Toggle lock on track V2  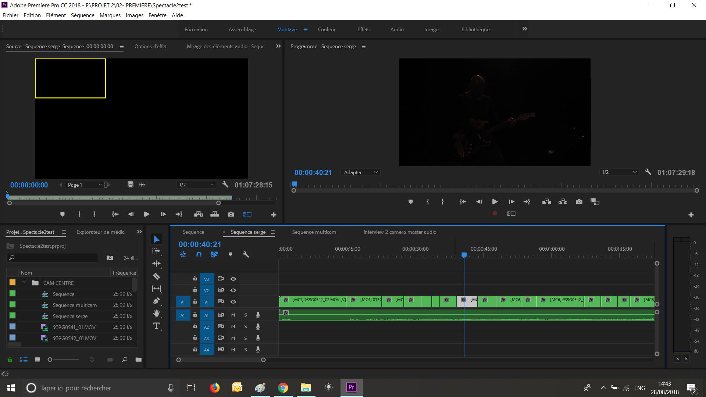pyautogui.click(x=195, y=290)
